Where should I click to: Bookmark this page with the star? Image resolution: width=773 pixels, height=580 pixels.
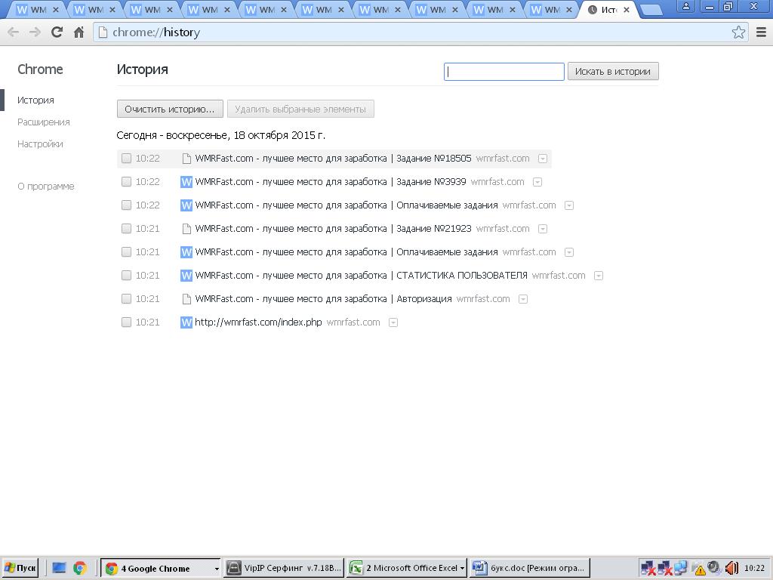pyautogui.click(x=738, y=32)
